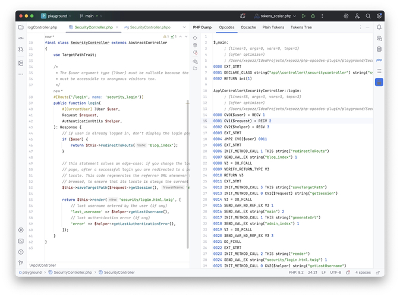Switch to SecurityController.phpo tab

tap(147, 27)
